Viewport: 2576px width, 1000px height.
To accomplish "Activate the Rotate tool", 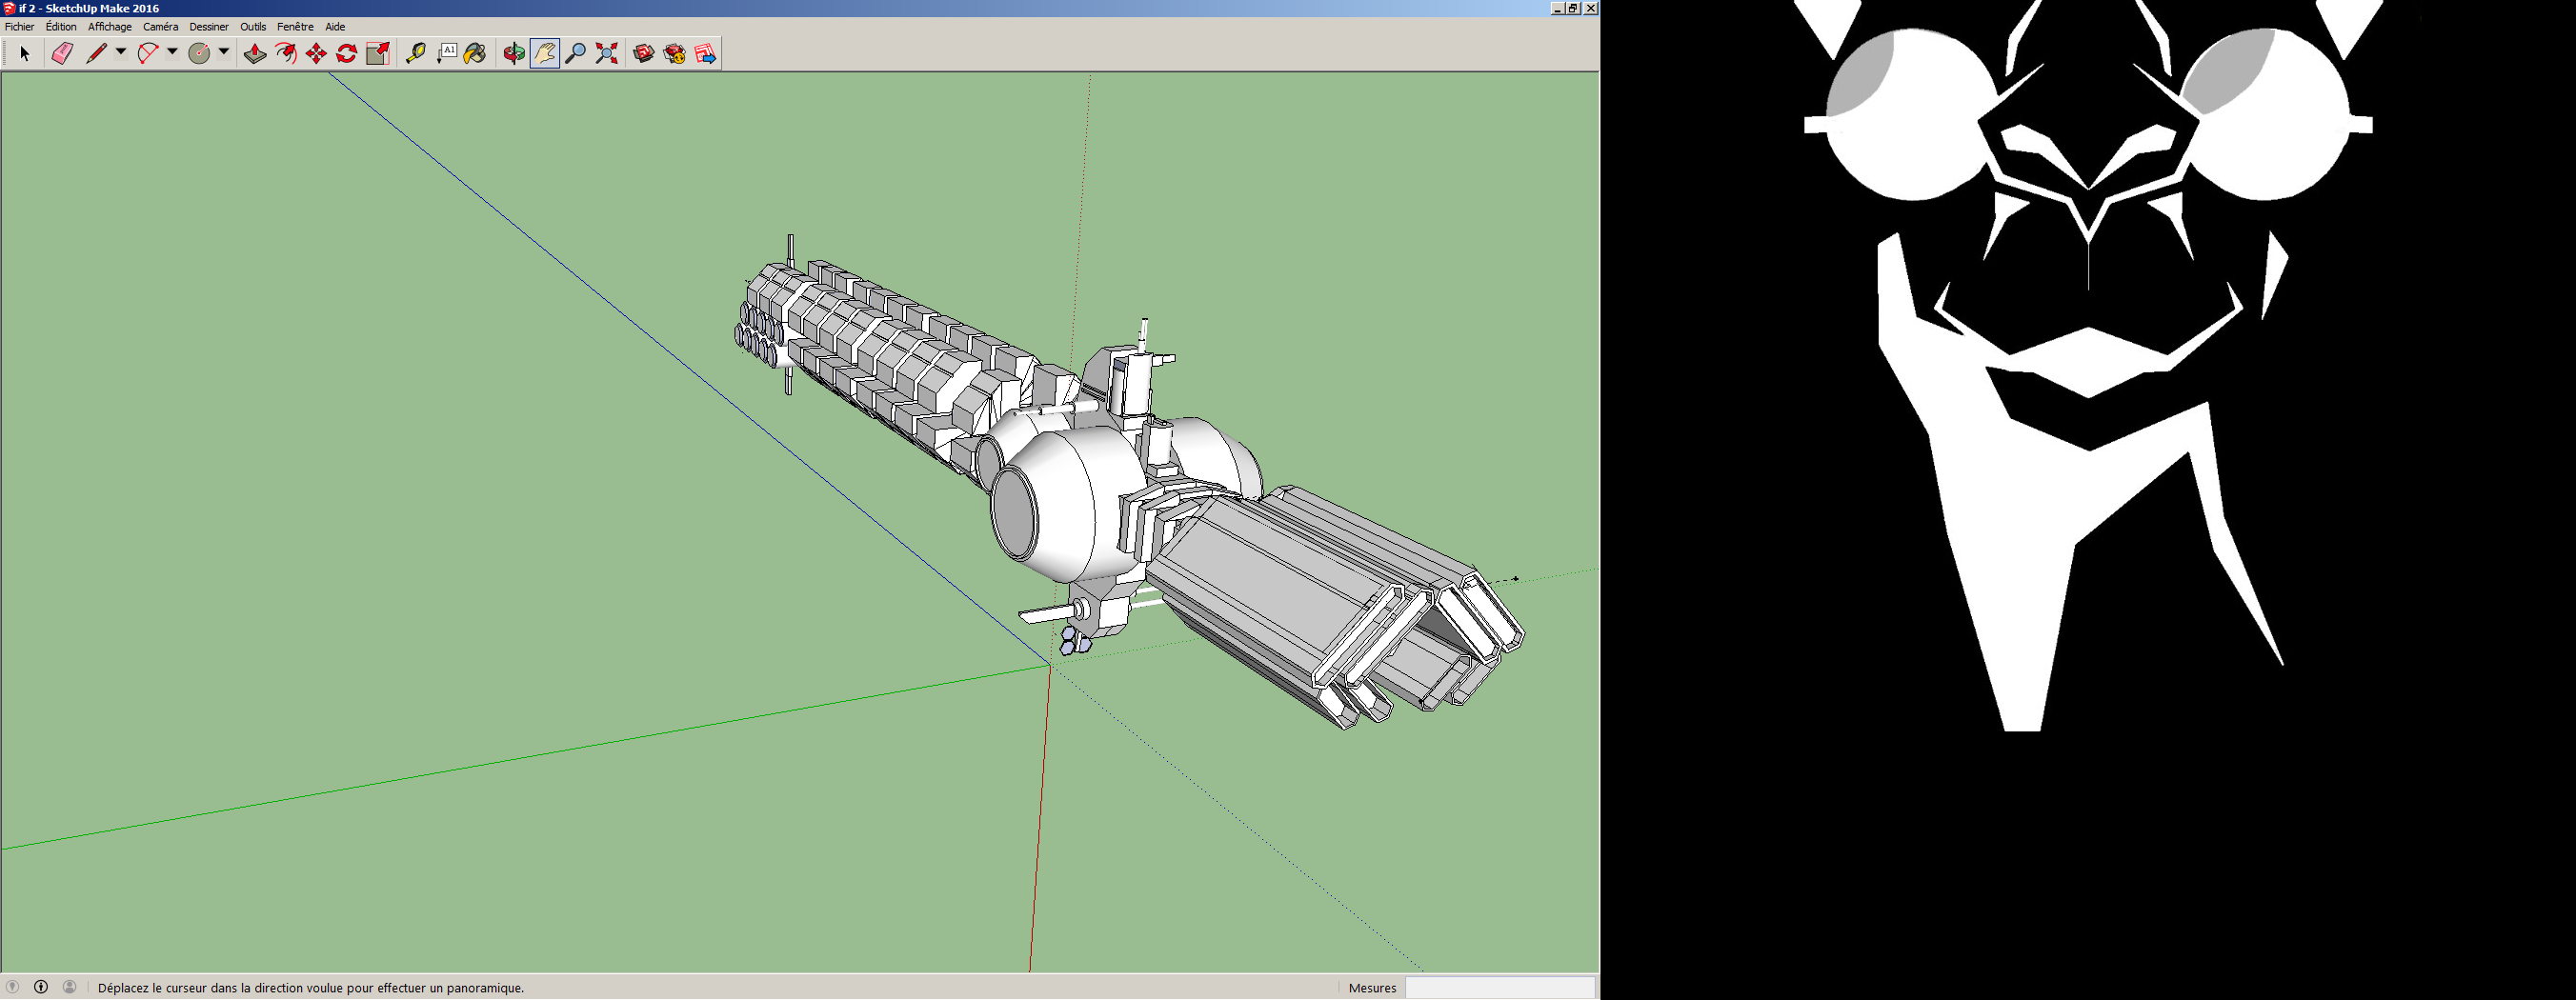I will click(347, 54).
